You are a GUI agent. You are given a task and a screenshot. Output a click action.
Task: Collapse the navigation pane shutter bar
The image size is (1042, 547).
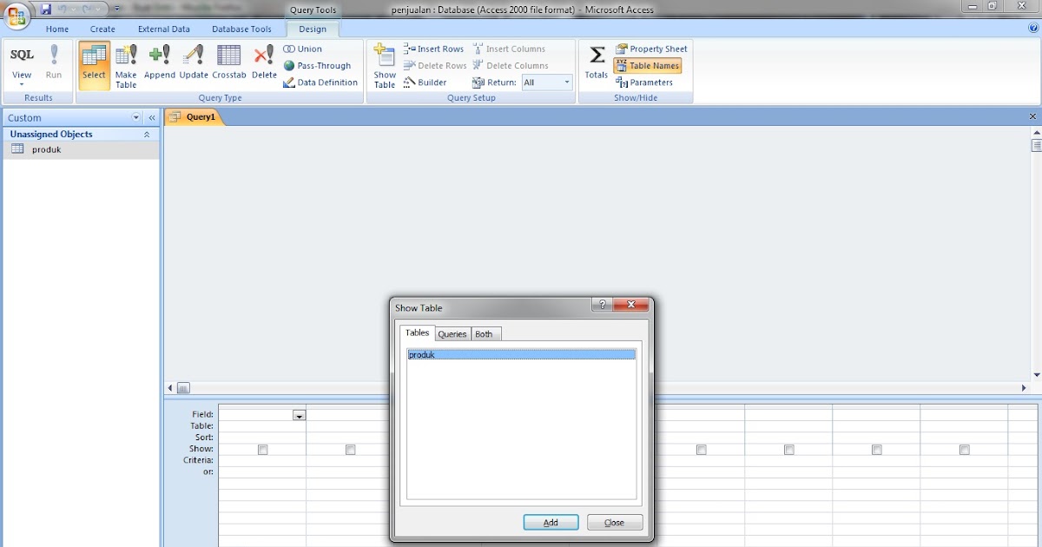click(x=152, y=117)
